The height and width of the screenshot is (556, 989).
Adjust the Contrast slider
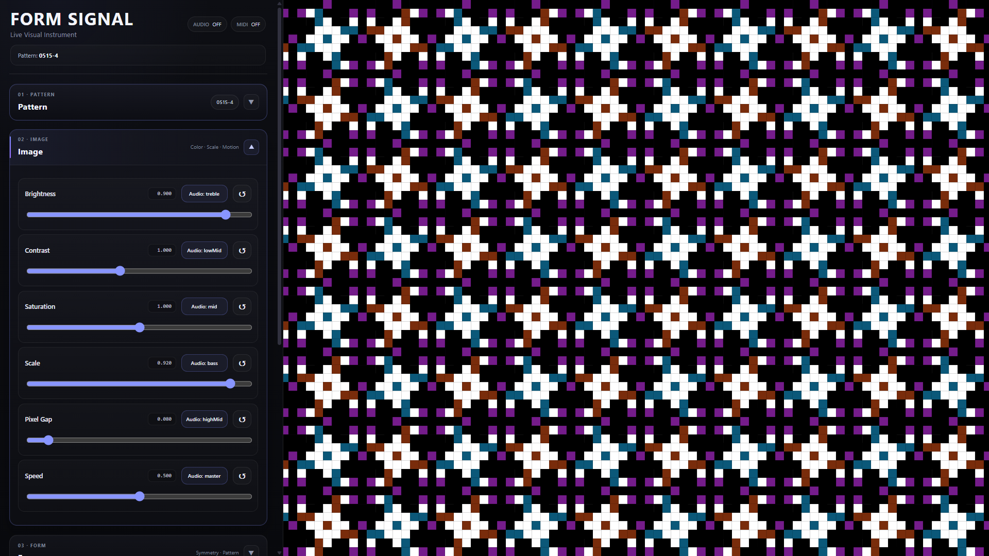coord(139,271)
